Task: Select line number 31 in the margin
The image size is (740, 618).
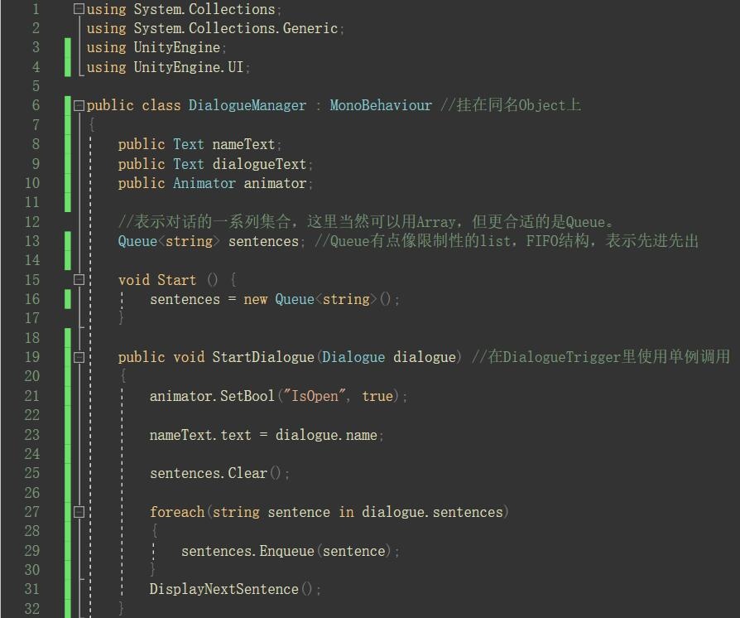Action: (x=31, y=589)
